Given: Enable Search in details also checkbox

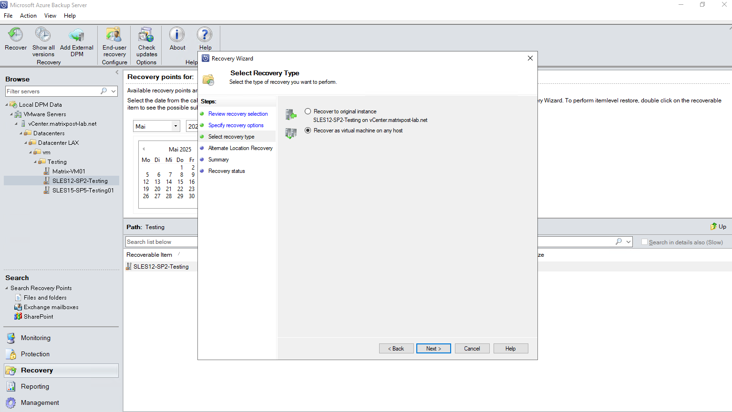Looking at the screenshot, I should (644, 242).
